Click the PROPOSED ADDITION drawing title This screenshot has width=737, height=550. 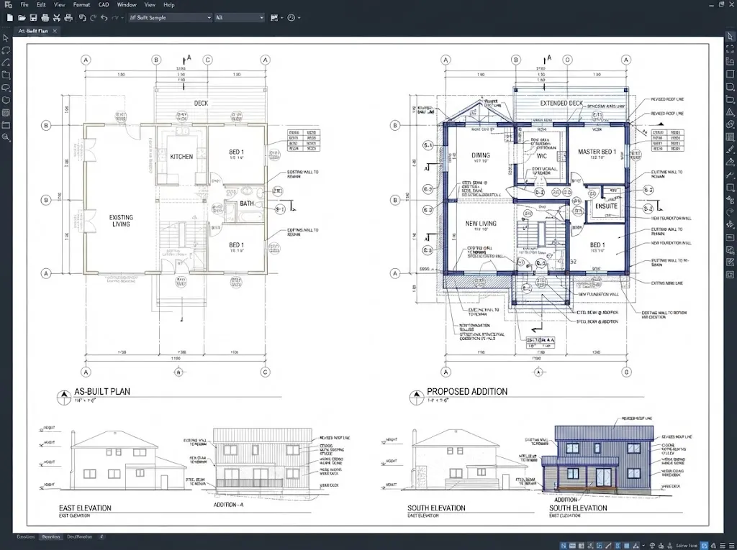[x=466, y=391]
